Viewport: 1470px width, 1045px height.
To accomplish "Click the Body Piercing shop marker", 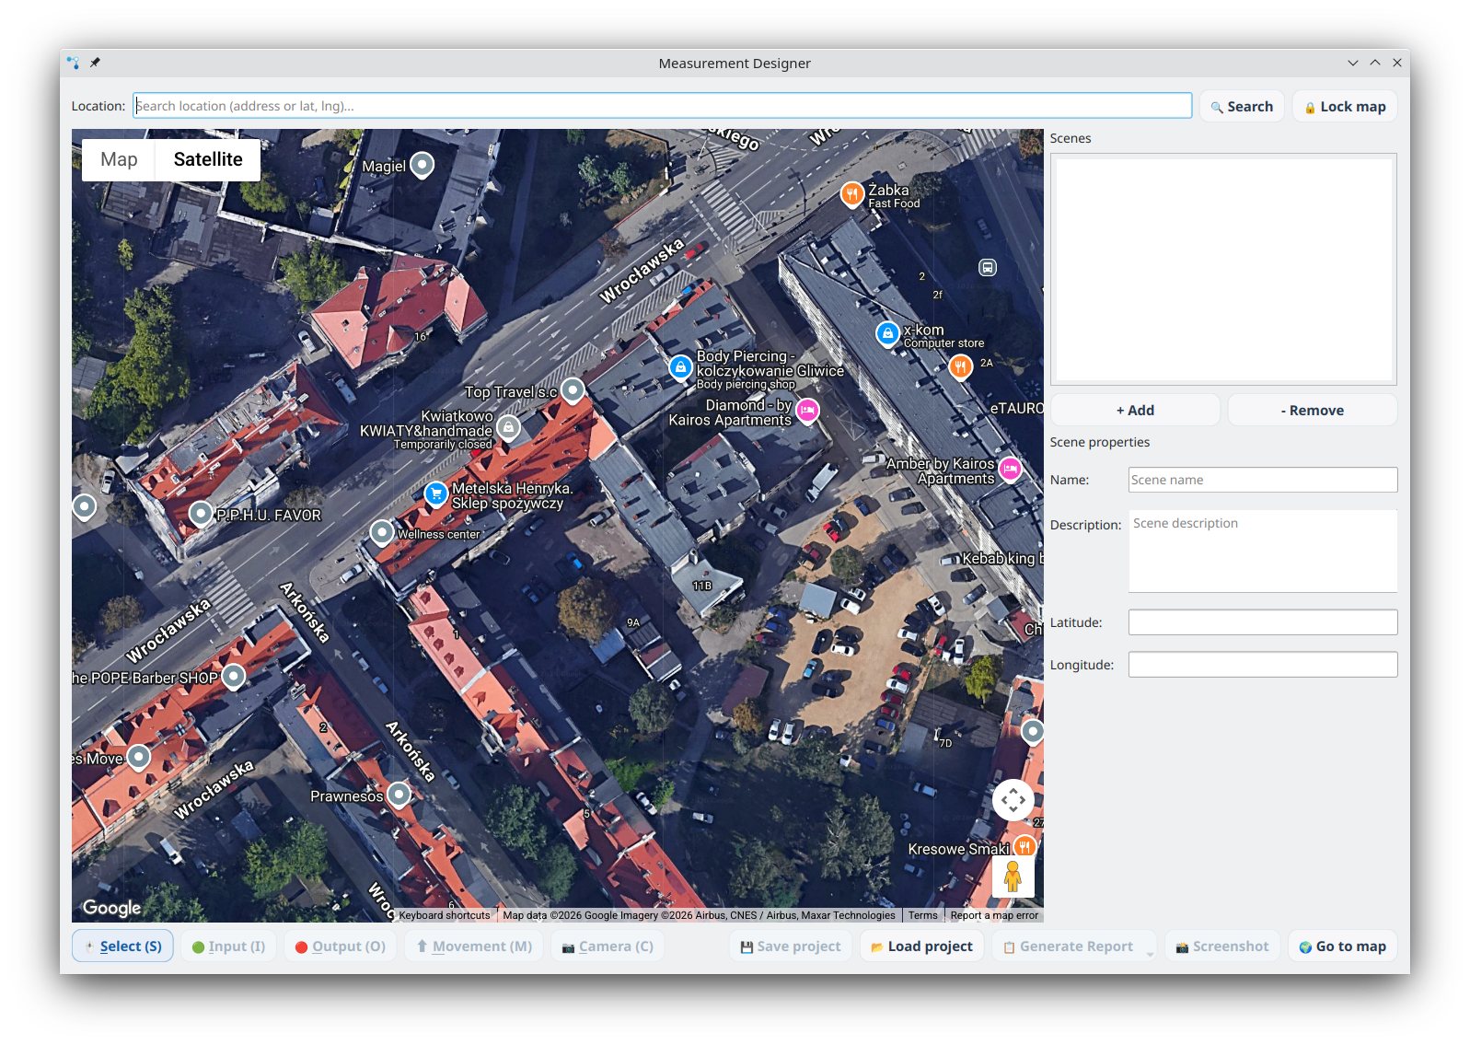I will pos(680,368).
